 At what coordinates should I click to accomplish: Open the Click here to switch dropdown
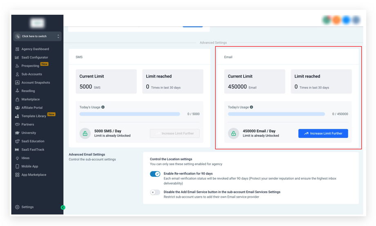pos(37,36)
